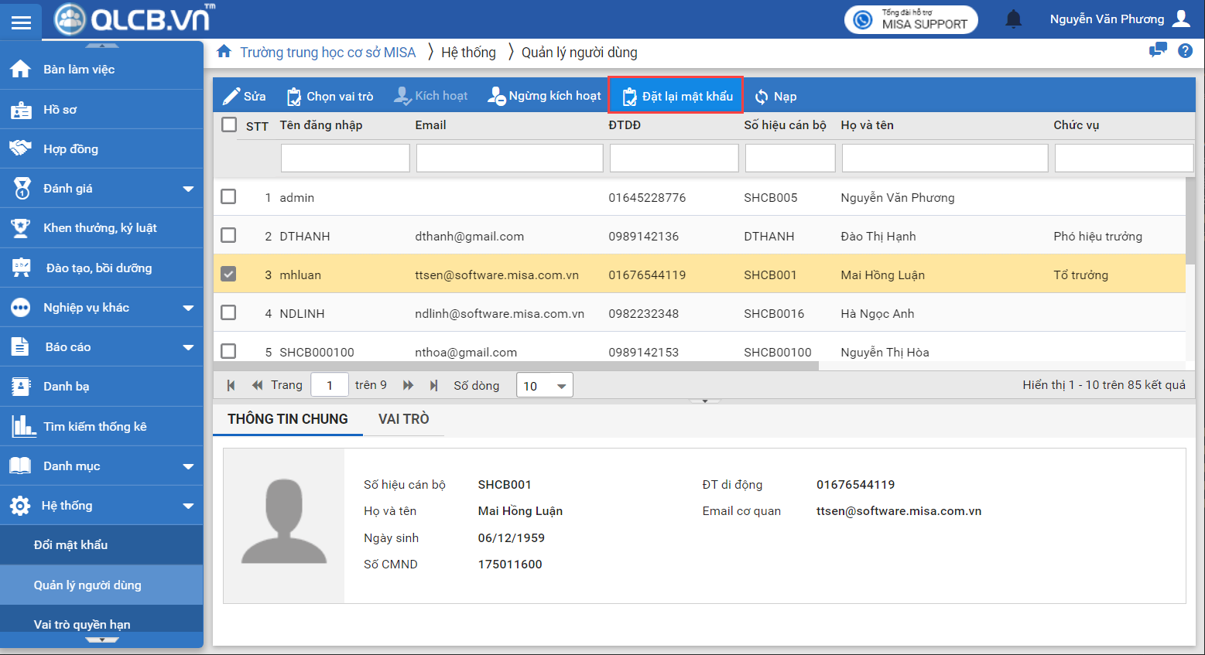Open the hamburger menu icon
This screenshot has width=1205, height=655.
coord(21,22)
